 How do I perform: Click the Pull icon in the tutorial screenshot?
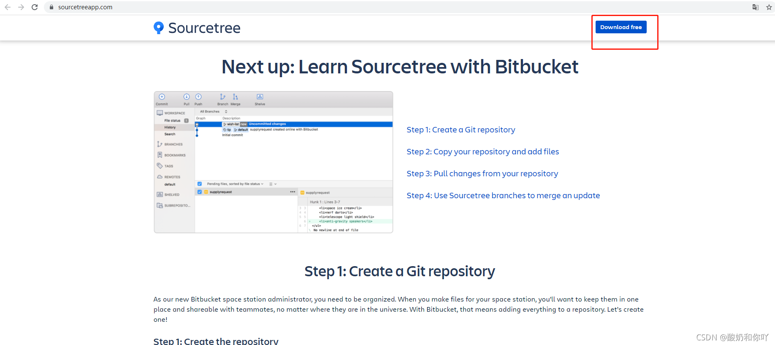point(187,97)
